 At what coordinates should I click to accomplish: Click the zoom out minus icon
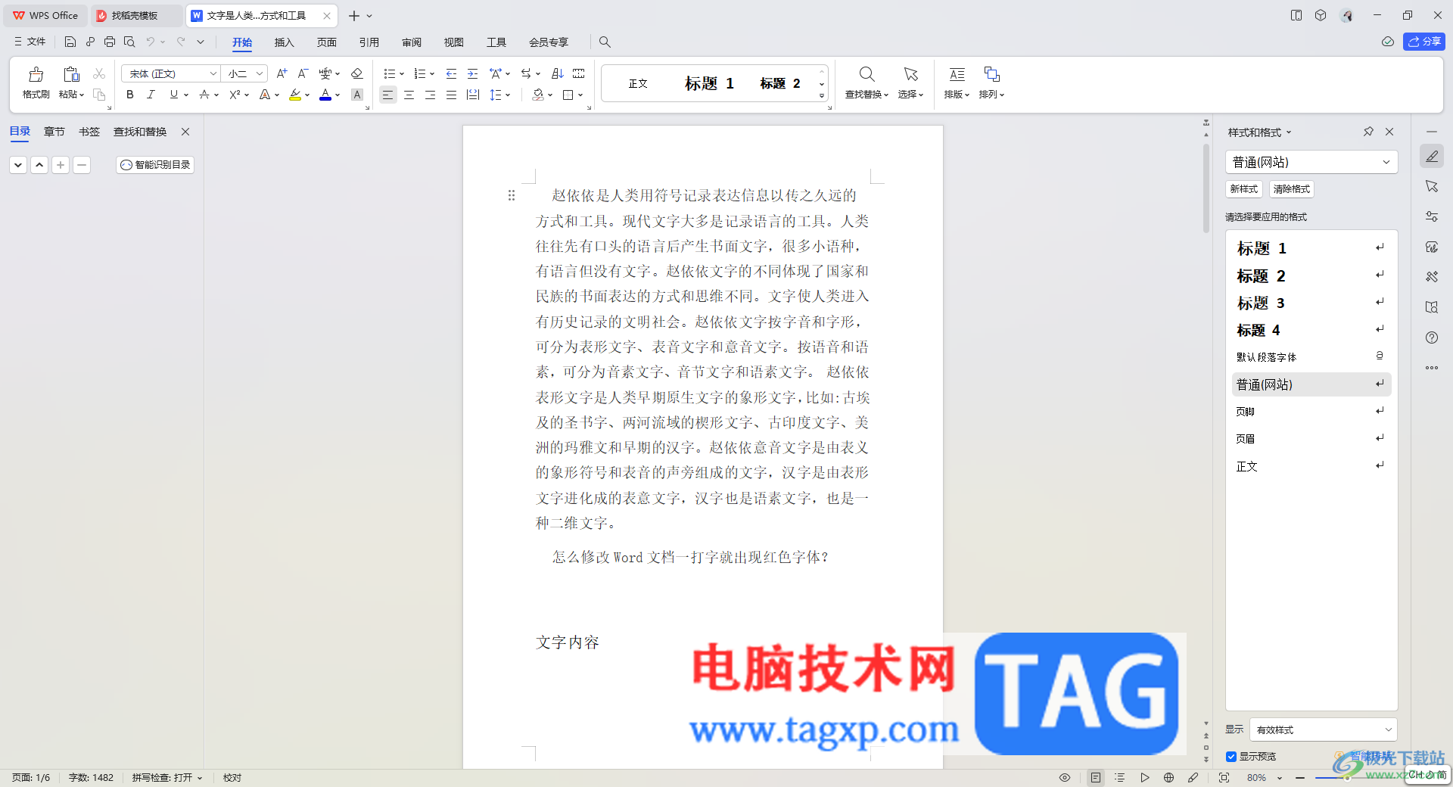point(1300,777)
